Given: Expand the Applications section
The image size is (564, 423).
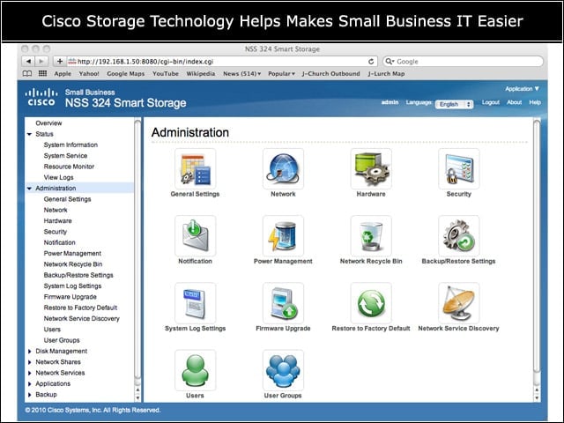Looking at the screenshot, I should (29, 384).
